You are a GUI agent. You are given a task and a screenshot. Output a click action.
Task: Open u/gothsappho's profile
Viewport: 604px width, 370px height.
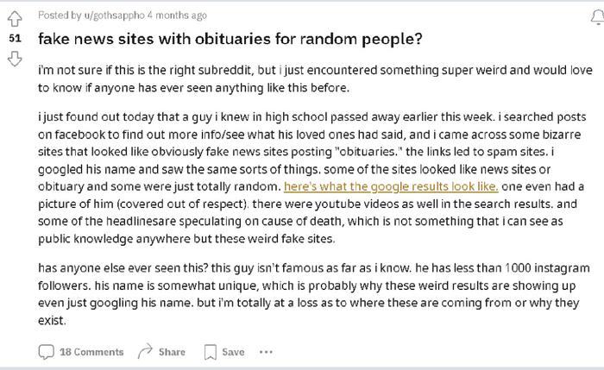[x=115, y=16]
